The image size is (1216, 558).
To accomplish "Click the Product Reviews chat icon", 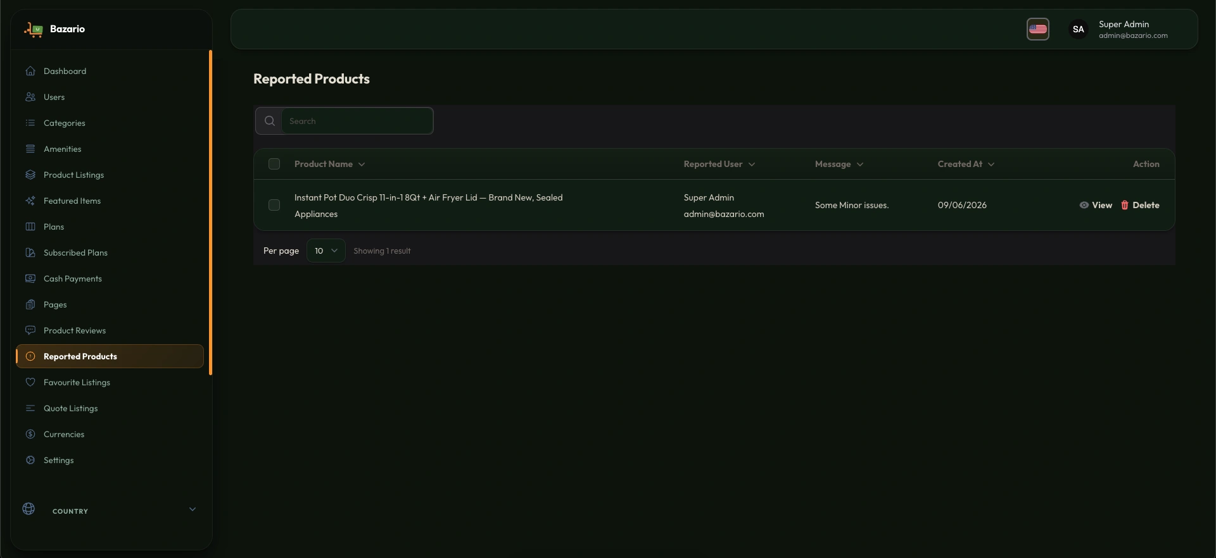I will [30, 330].
